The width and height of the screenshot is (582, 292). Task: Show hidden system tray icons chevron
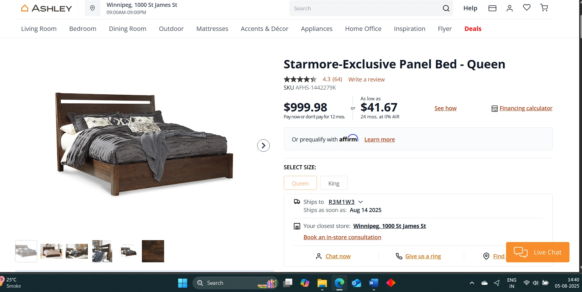point(472,283)
